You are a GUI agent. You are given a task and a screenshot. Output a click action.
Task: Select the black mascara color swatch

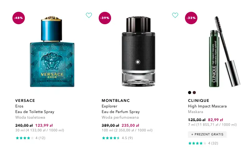point(190,93)
